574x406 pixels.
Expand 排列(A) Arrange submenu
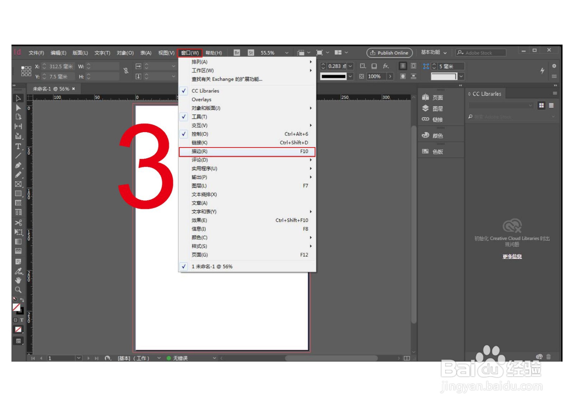point(248,62)
